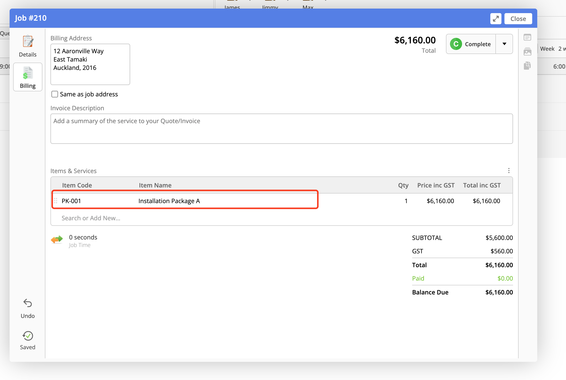Image resolution: width=566 pixels, height=380 pixels.
Task: Select Week view in the background calendar
Action: [x=547, y=49]
